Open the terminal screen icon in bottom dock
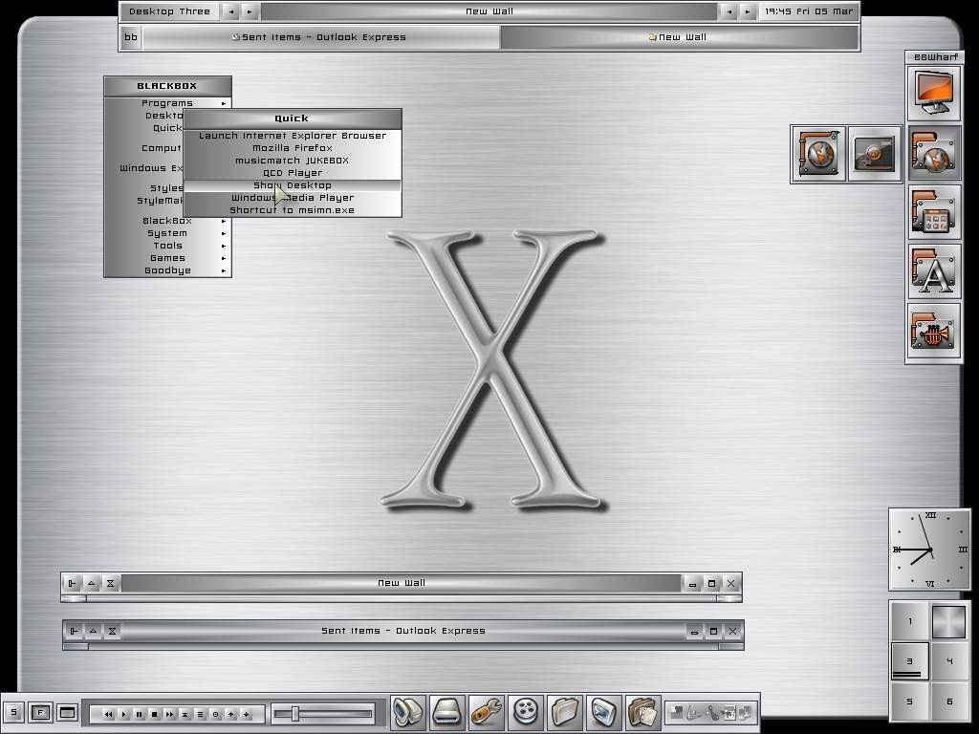This screenshot has height=734, width=979. coord(604,712)
